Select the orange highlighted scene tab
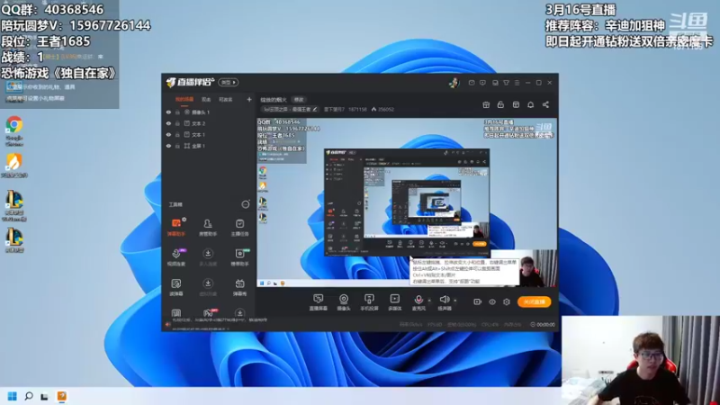The width and height of the screenshot is (720, 405). pyautogui.click(x=184, y=99)
